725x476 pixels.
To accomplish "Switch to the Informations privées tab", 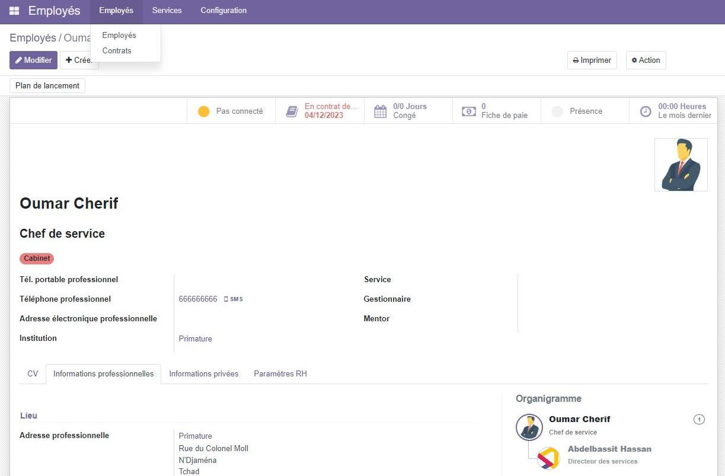I will click(203, 374).
